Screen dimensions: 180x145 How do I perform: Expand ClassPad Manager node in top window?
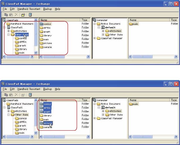coord(95,38)
